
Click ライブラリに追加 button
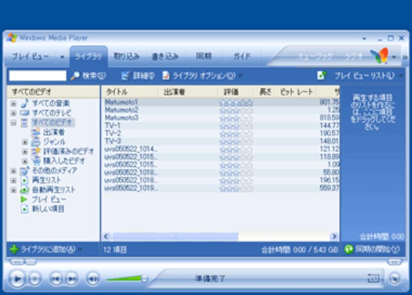(45, 249)
